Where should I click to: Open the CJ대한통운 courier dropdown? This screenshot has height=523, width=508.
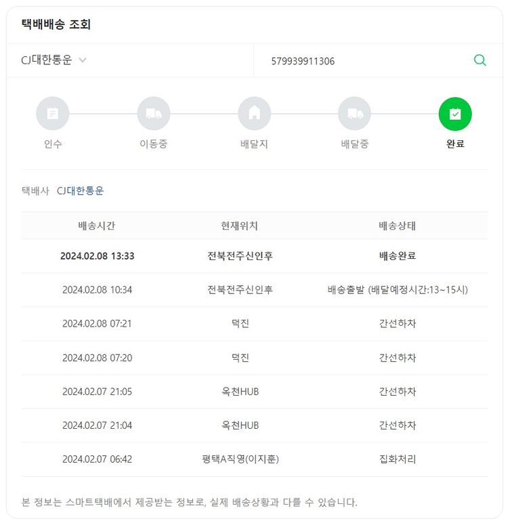coord(47,60)
